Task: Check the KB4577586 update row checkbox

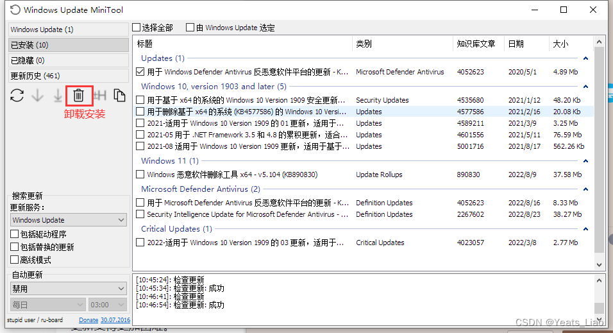Action: tap(140, 112)
